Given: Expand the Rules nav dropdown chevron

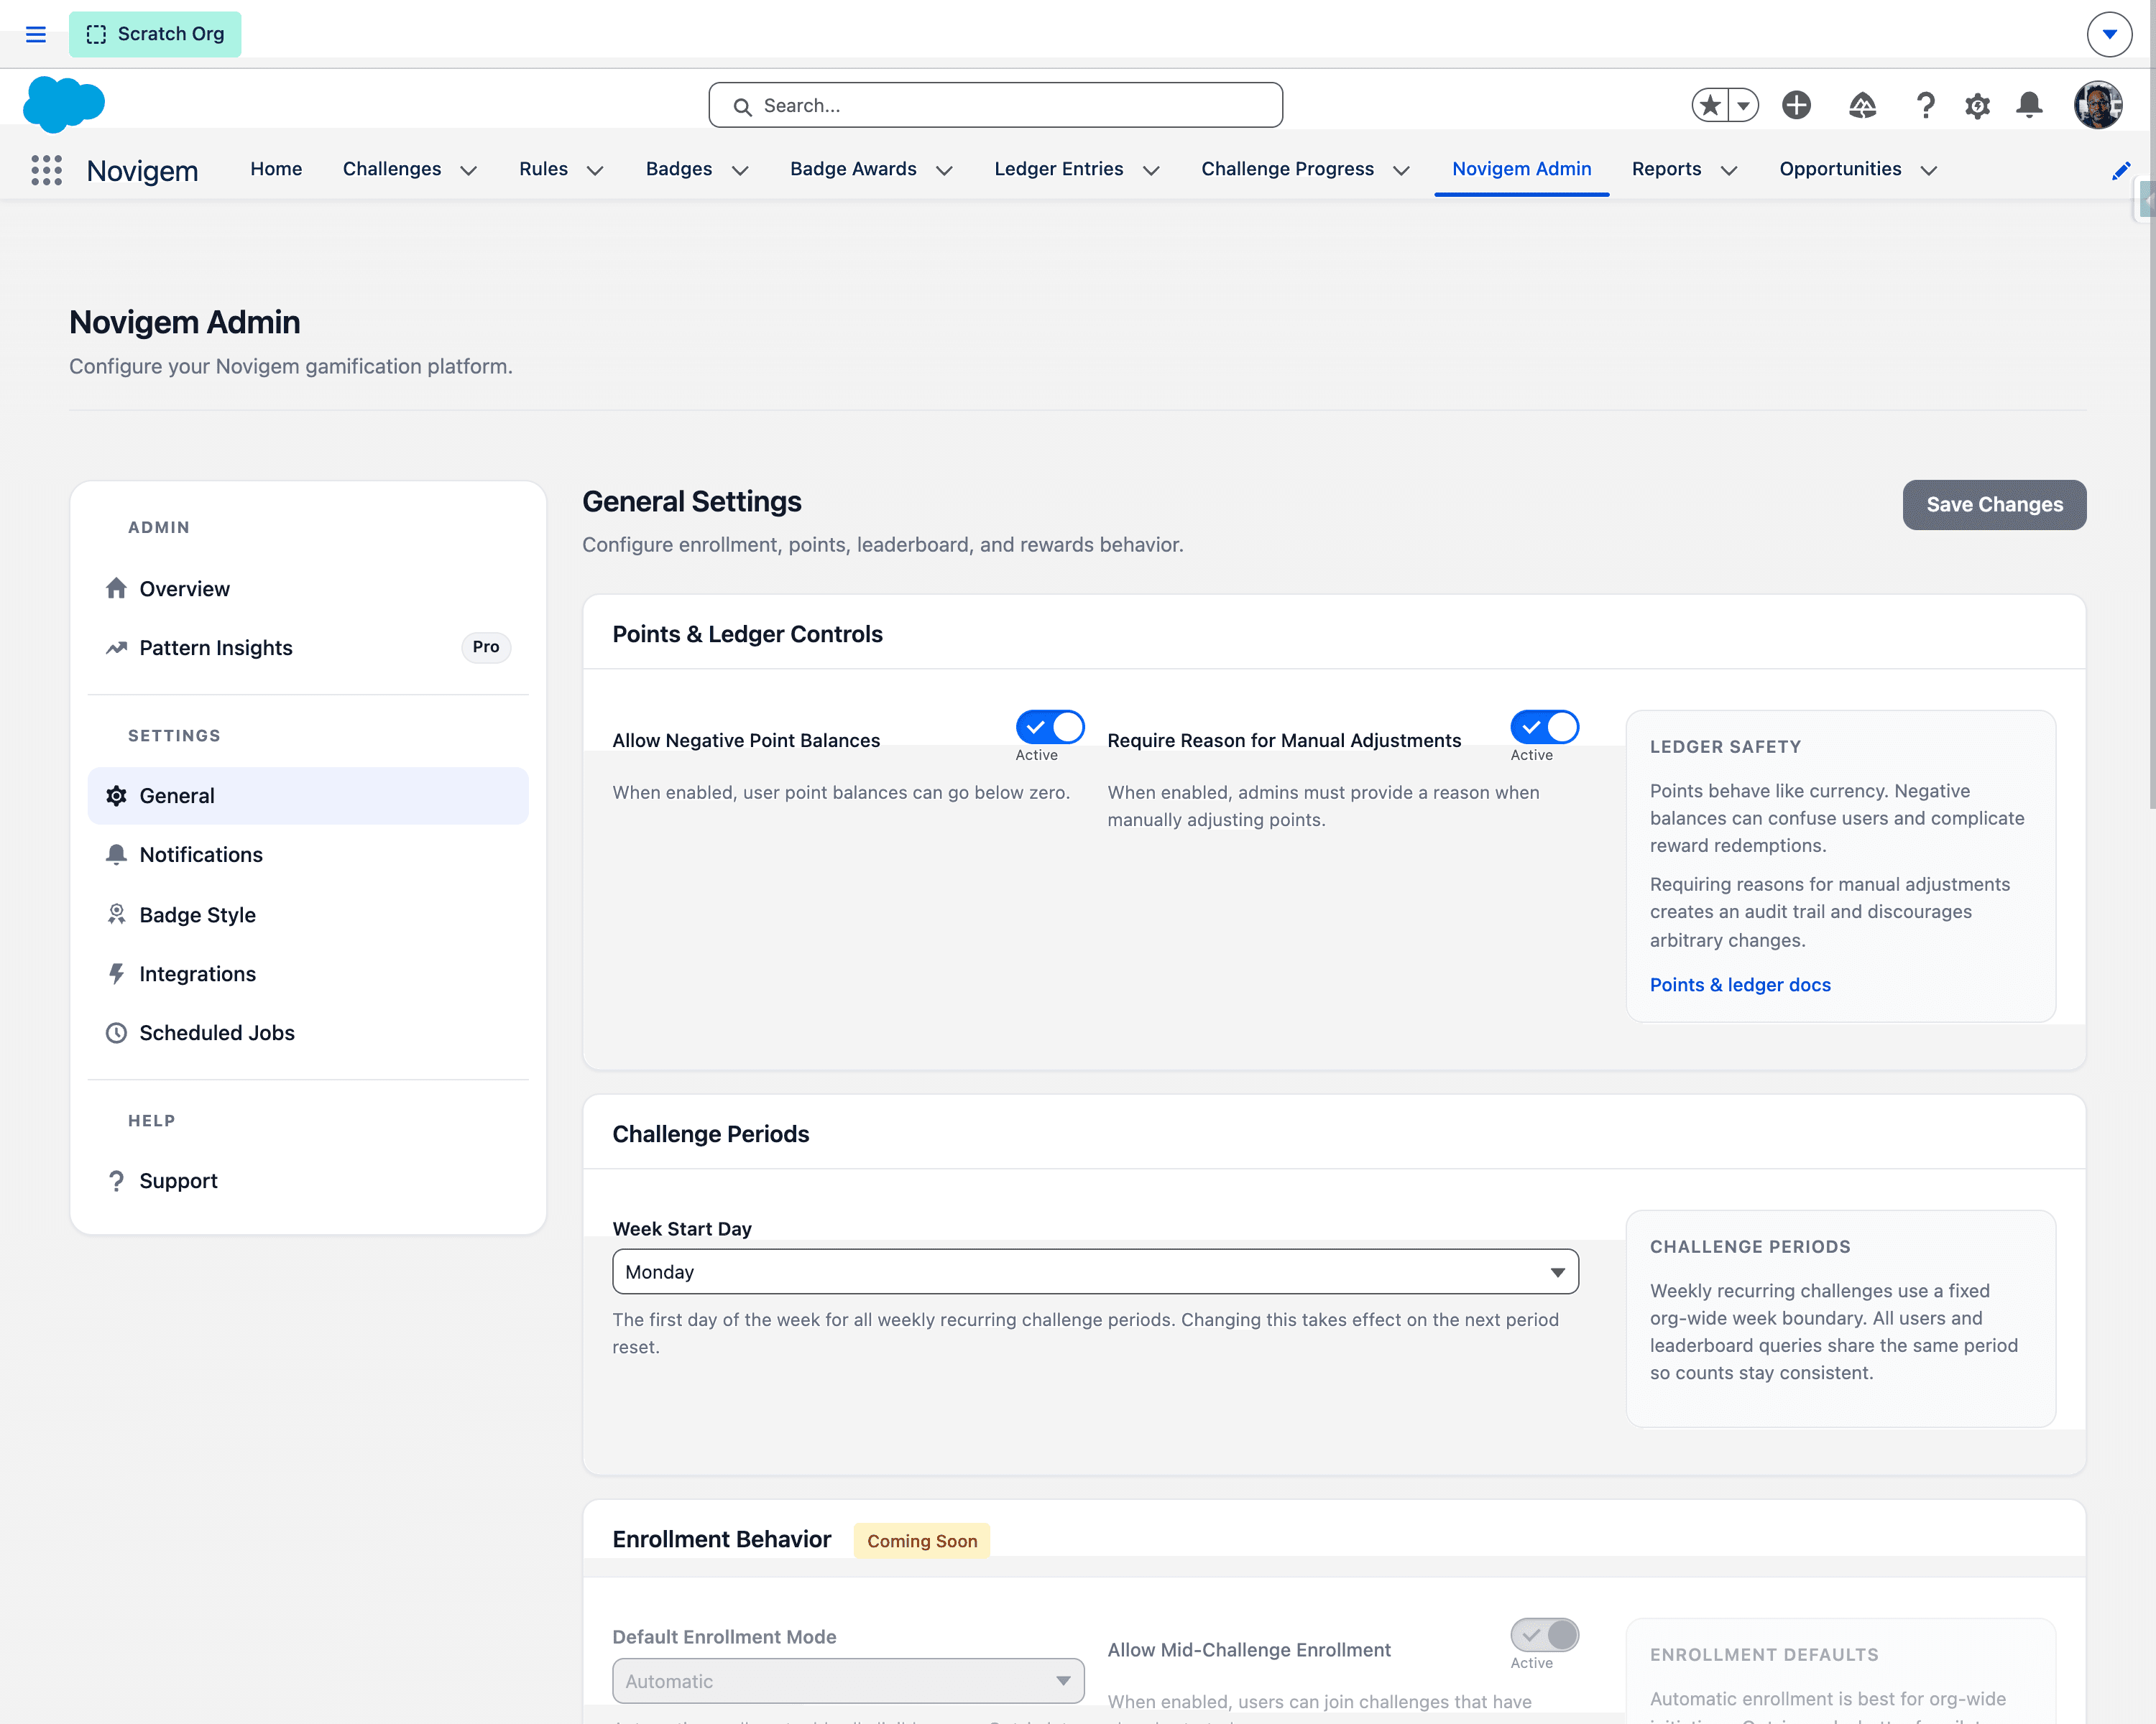Looking at the screenshot, I should tap(595, 171).
